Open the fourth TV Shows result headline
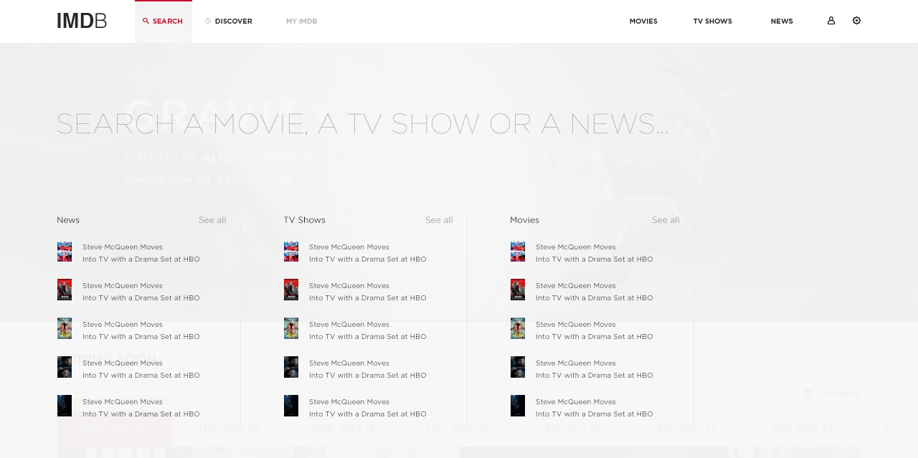 point(368,369)
